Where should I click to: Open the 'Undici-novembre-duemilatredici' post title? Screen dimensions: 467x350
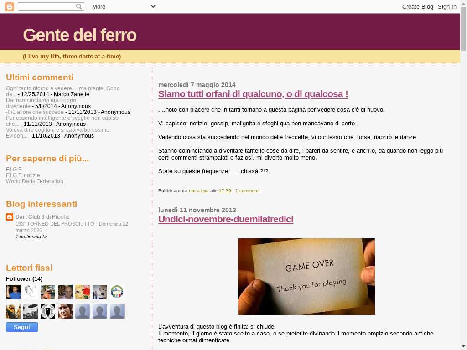point(226,219)
